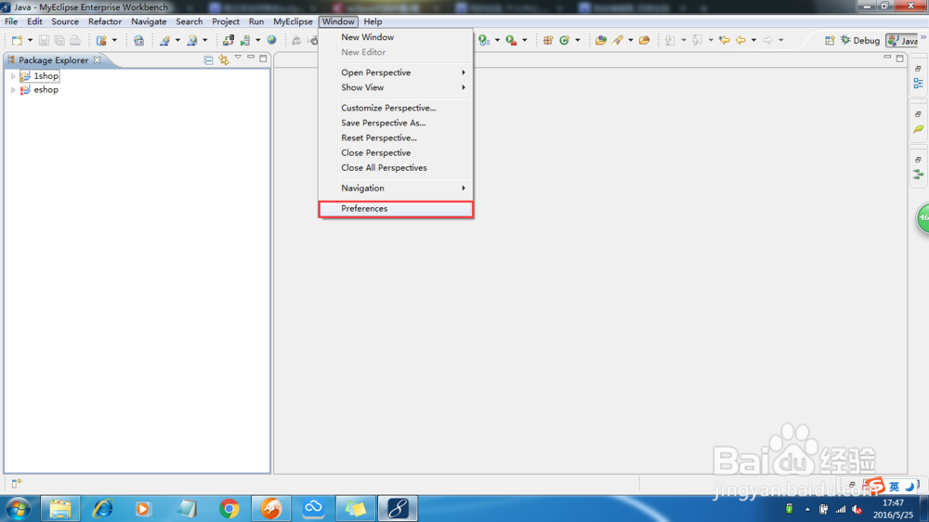Maximize the editor area
The height and width of the screenshot is (522, 929).
tap(899, 59)
